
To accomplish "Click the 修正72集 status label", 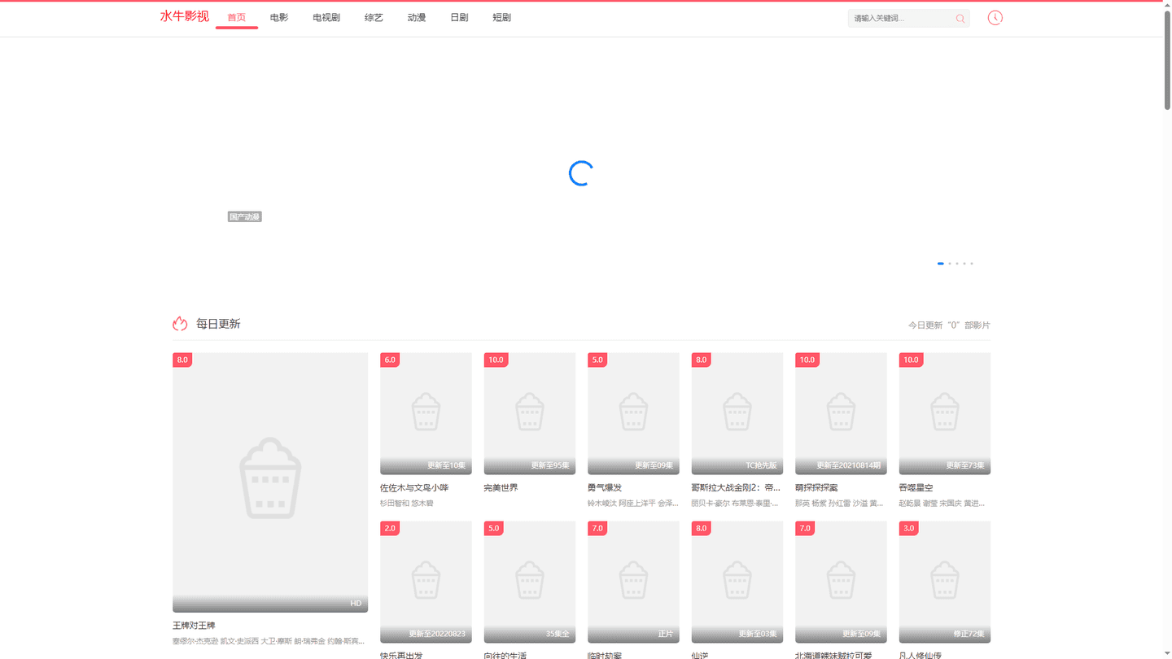I will 969,635.
